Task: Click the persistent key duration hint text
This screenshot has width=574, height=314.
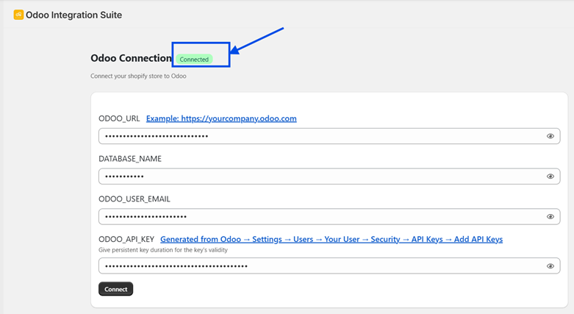Action: coord(163,250)
